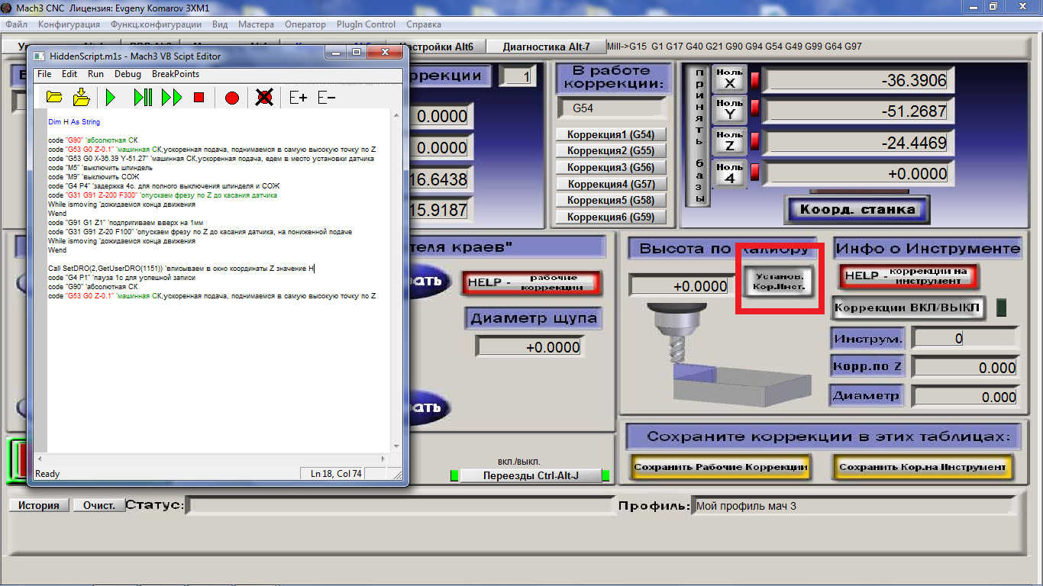Screen dimensions: 1043x586
Task: Open the BreakPoints menu in Script Editor
Action: (176, 74)
